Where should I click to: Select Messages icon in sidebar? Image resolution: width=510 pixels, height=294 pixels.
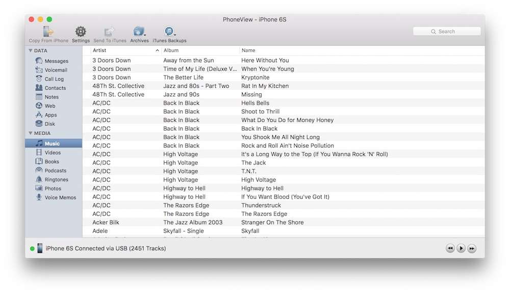(39, 61)
